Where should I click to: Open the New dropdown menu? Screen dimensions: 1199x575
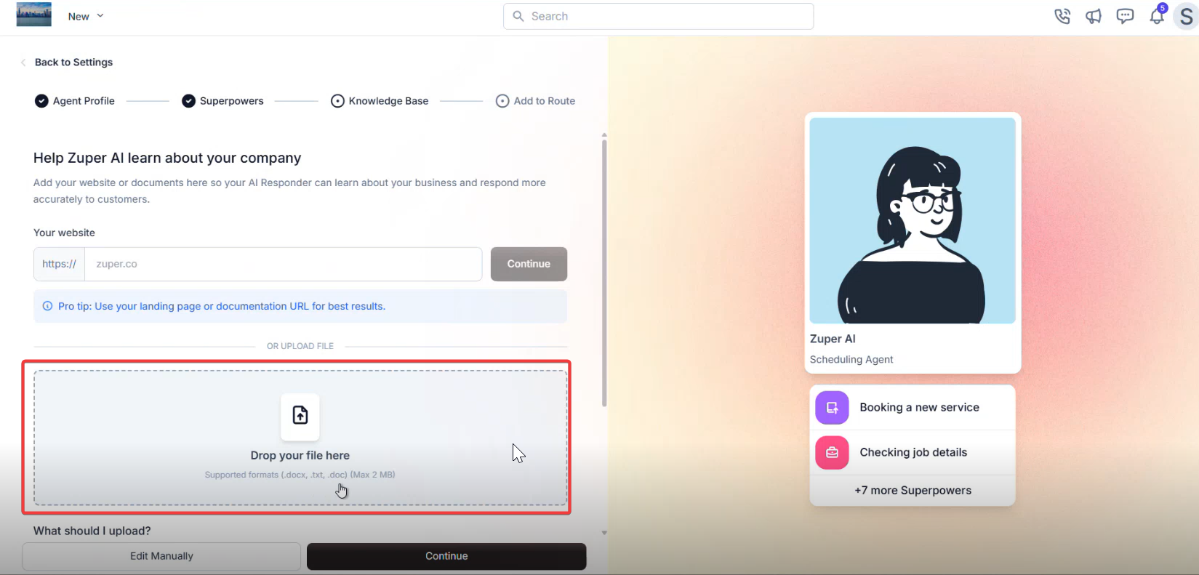(86, 16)
